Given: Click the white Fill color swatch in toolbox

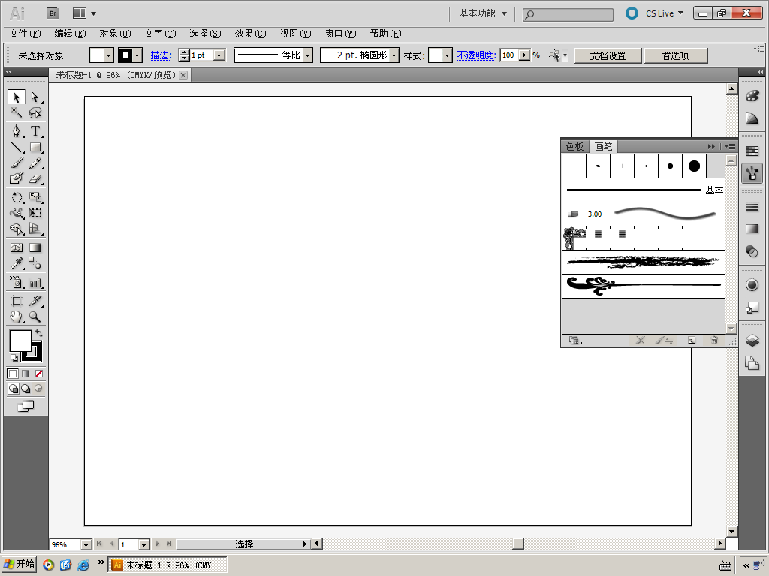Looking at the screenshot, I should pos(19,340).
